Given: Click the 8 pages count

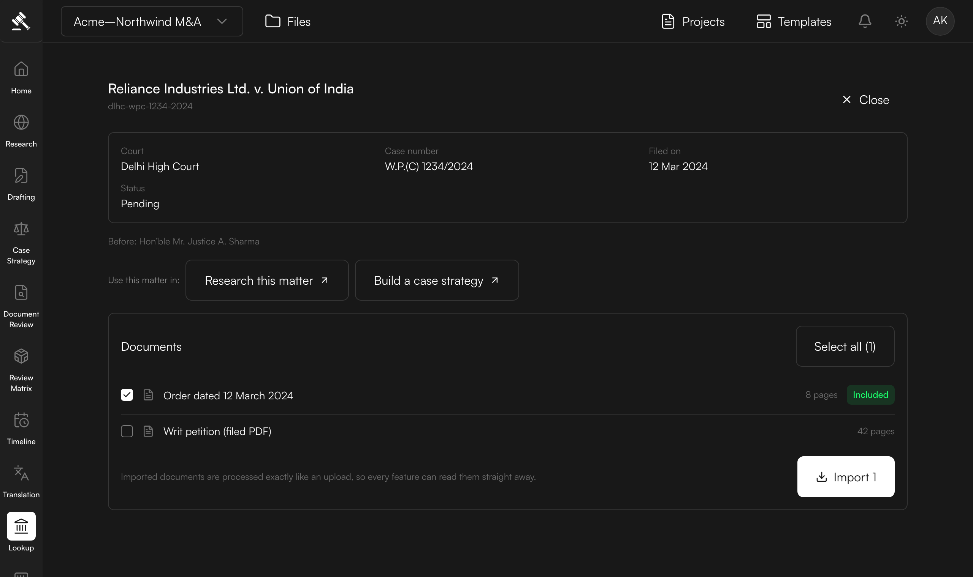Looking at the screenshot, I should coord(822,395).
